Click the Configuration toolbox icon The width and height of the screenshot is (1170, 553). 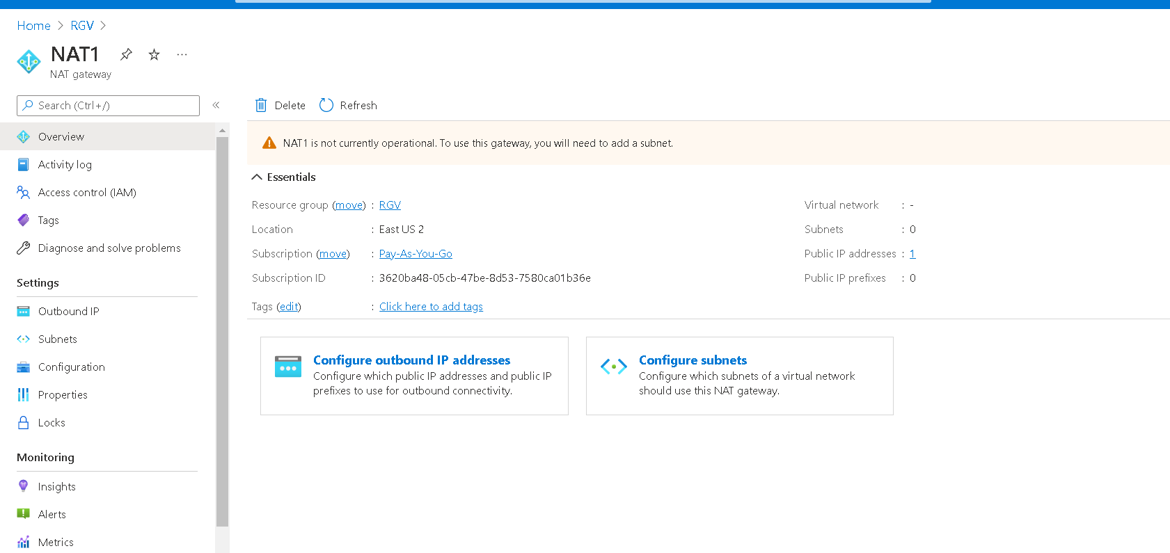pos(24,367)
